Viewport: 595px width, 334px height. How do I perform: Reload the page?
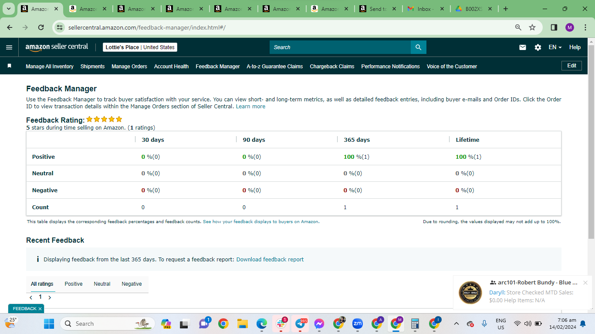41,27
